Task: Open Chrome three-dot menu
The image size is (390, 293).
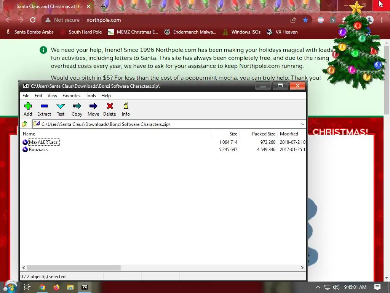Action: pyautogui.click(x=382, y=20)
